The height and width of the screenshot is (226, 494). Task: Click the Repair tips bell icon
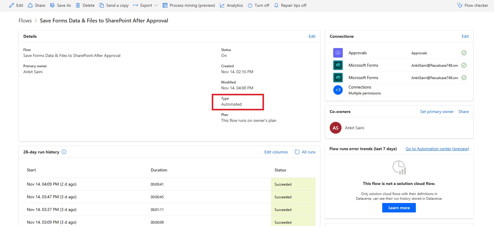(276, 5)
